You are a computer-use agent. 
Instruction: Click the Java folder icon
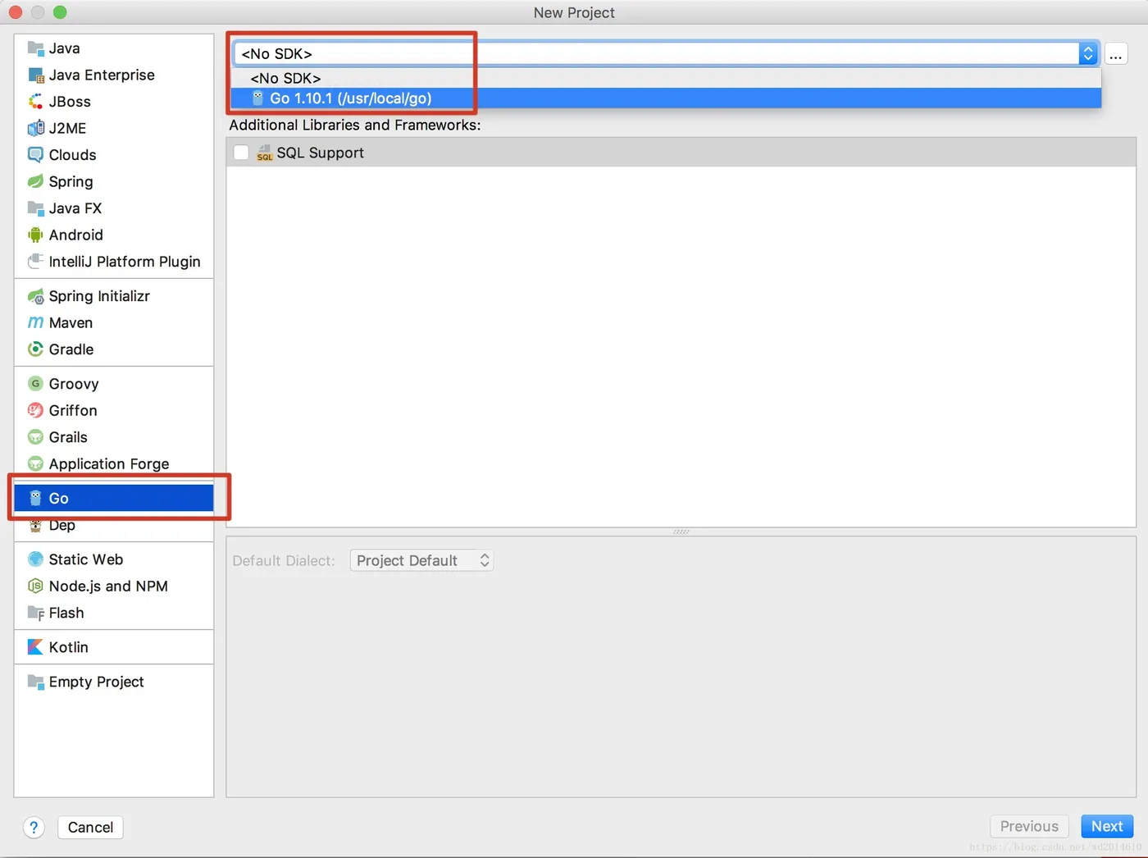coord(35,48)
